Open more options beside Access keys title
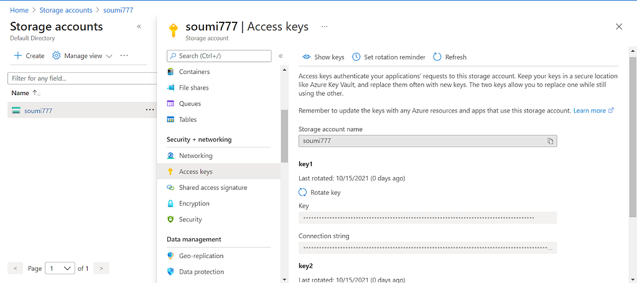Screen dimensions: 637x283 (x=324, y=26)
